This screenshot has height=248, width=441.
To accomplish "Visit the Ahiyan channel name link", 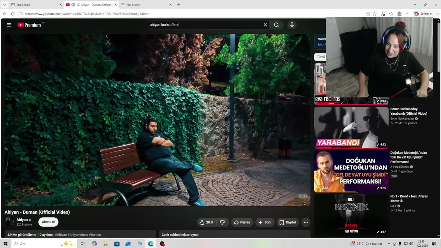I will [22, 220].
